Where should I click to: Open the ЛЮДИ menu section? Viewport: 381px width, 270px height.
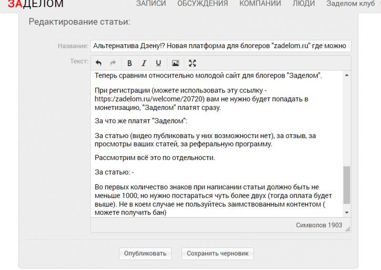click(x=304, y=3)
